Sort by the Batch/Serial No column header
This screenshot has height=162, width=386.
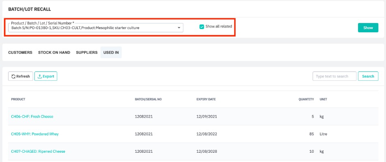[148, 99]
